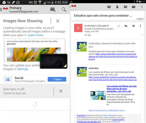
Task: Tap the Gmail logo beside Primary
Action: (6, 10)
